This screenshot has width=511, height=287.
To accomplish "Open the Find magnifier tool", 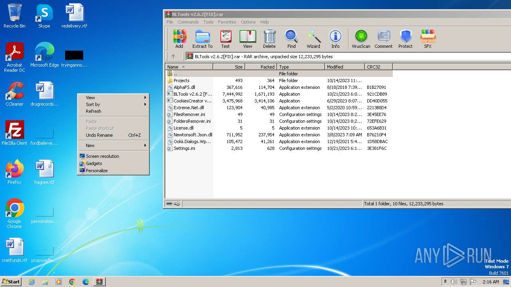I will coord(291,39).
